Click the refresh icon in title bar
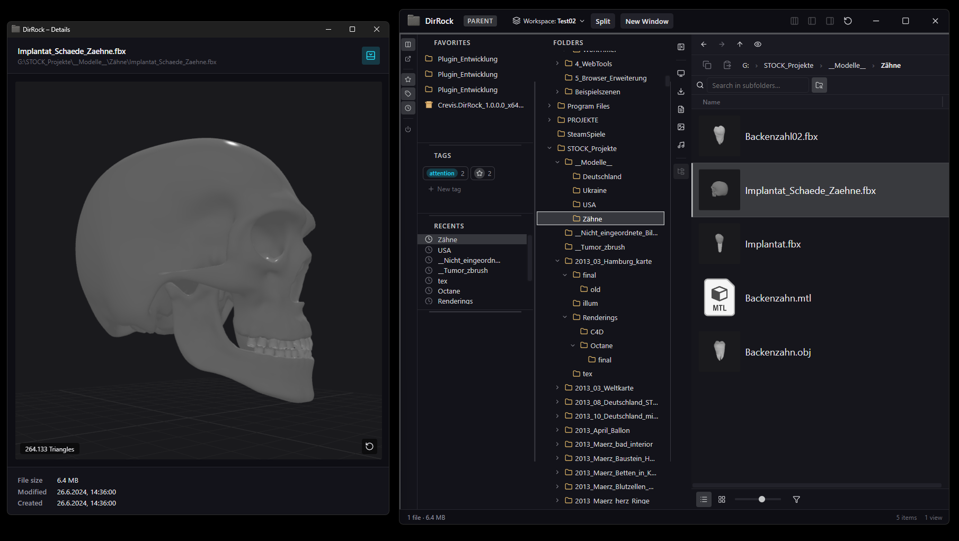This screenshot has width=959, height=541. (x=848, y=21)
